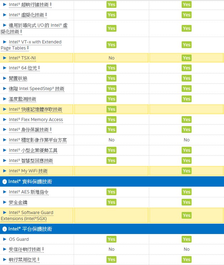Viewport: 224px width, 265px height.
Task: Open the 安全金鑰 link
Action: click(x=18, y=202)
